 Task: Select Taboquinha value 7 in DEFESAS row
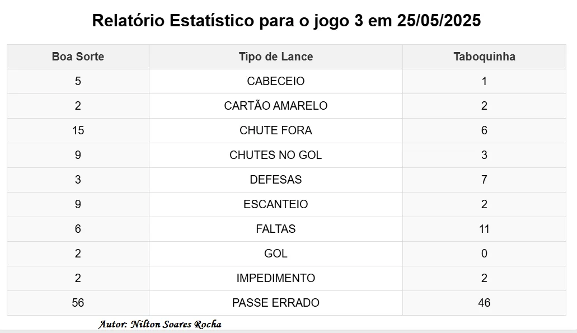[x=484, y=180]
